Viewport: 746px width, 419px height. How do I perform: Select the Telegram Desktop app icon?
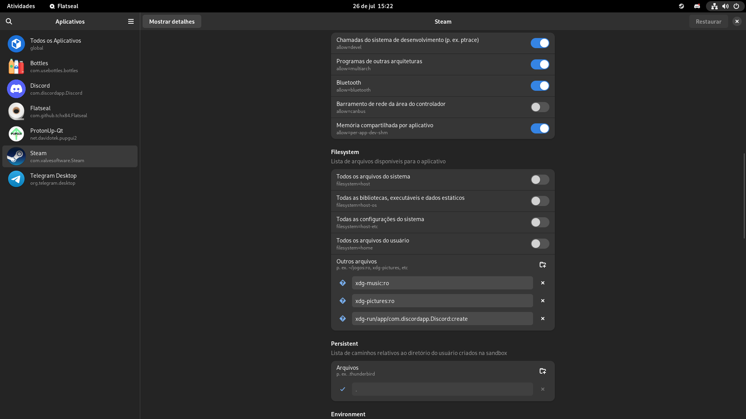point(16,179)
